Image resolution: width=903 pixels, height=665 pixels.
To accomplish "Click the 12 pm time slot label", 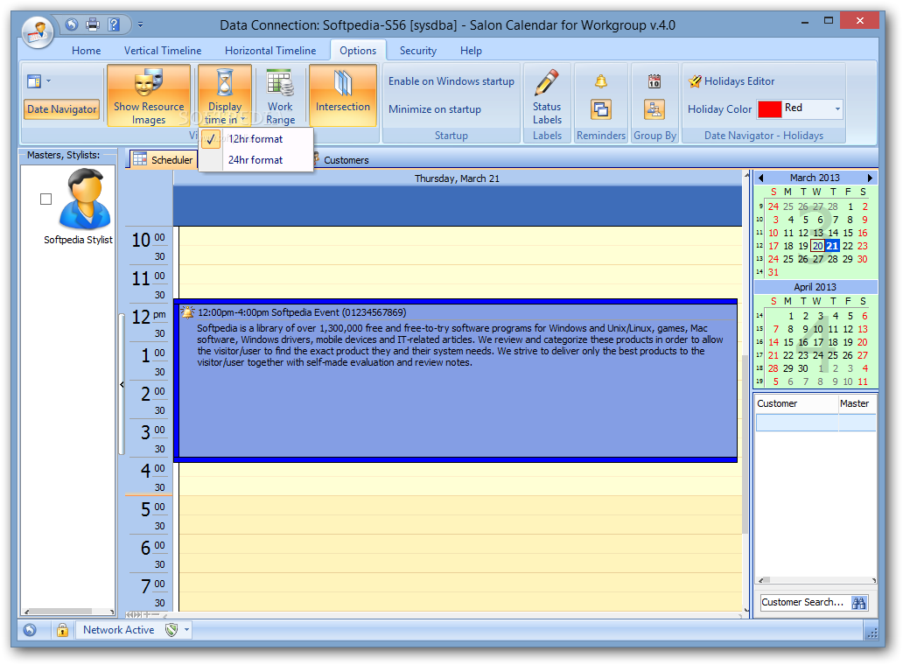I will click(x=149, y=317).
